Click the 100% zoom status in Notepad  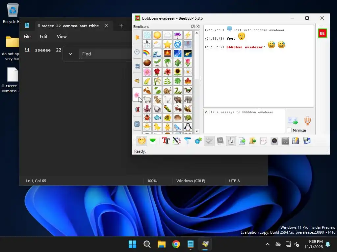[x=152, y=181]
